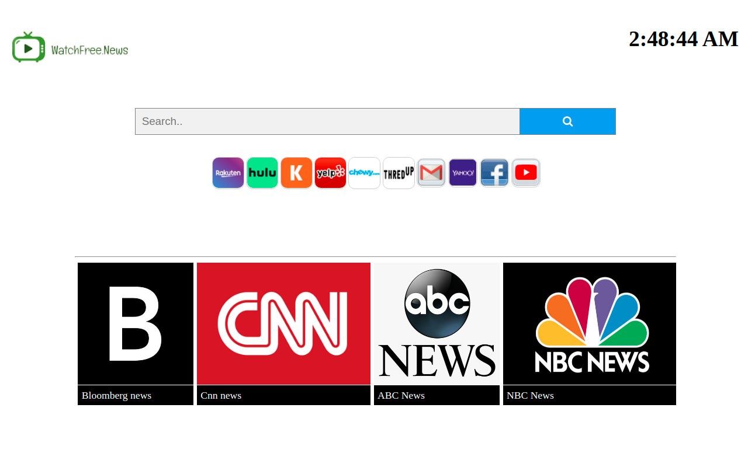Open the Yelp shortcut icon
748x467 pixels.
(330, 173)
